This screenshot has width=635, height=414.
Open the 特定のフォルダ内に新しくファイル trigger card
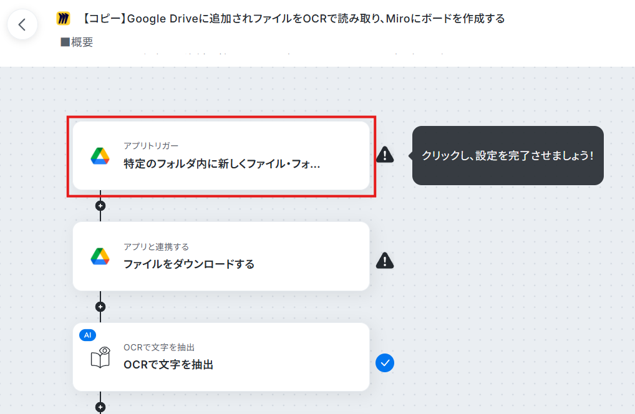(221, 156)
